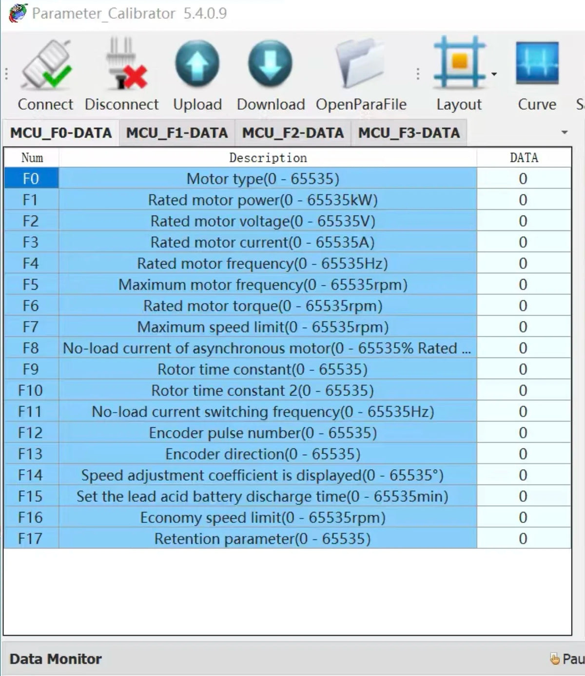This screenshot has height=676, width=585.
Task: Click the DATA cell in the F11 row
Action: tap(524, 412)
